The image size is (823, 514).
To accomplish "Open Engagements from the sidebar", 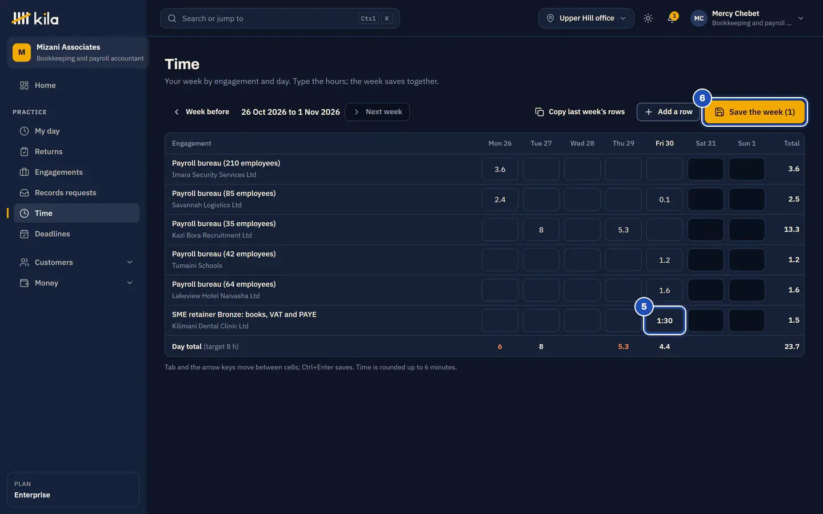I will pyautogui.click(x=77, y=172).
